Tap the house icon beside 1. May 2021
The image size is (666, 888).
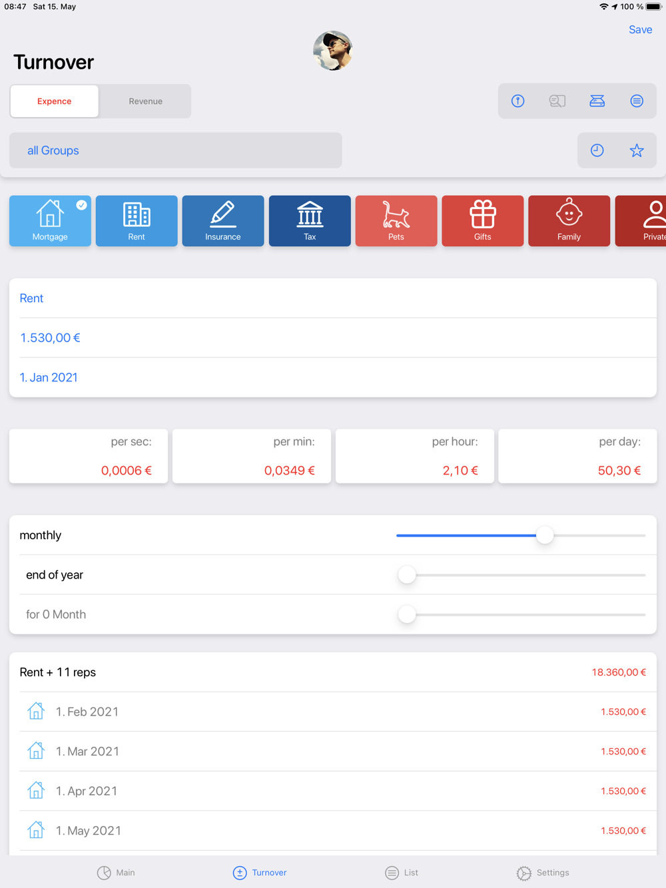tap(36, 829)
